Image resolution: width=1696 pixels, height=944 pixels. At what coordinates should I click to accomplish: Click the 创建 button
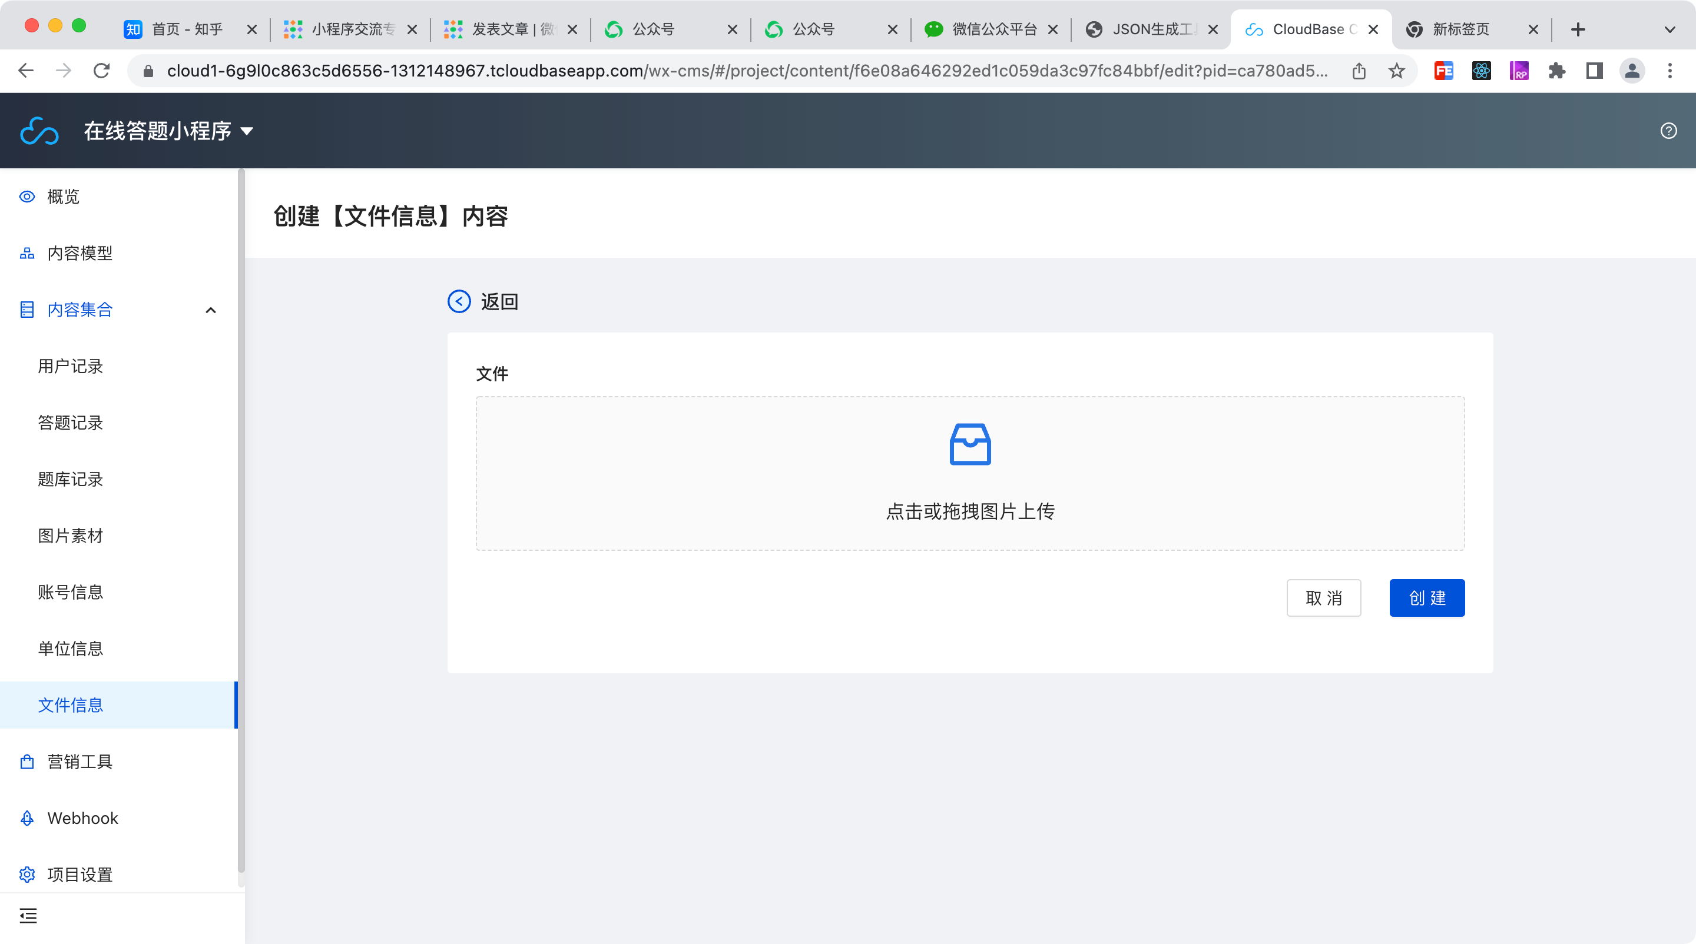(1427, 597)
